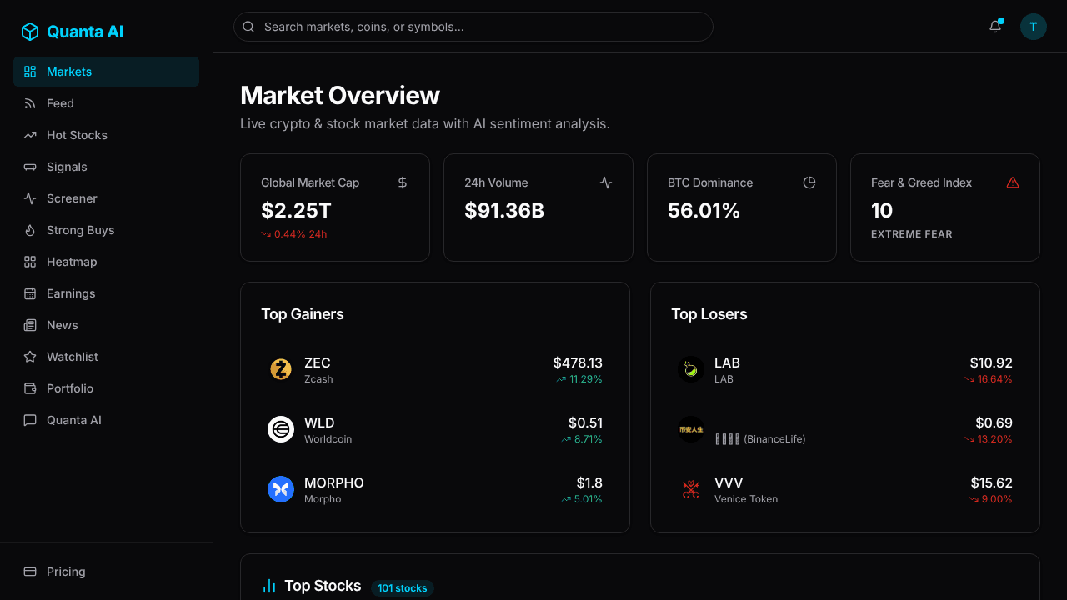This screenshot has width=1067, height=600.
Task: Click the $2.25T market cap value
Action: (x=296, y=211)
